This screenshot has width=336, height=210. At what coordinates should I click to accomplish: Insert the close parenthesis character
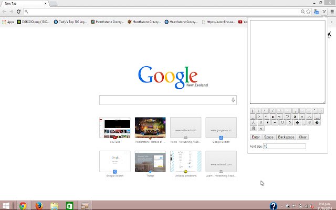258,111
